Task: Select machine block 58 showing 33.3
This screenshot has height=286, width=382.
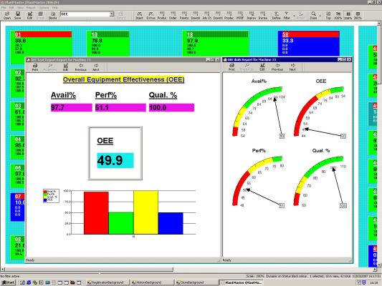Action: tap(309, 44)
